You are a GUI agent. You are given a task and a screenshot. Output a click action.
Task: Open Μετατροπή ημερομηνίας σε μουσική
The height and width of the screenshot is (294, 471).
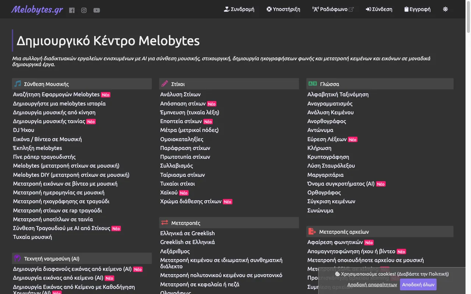click(x=59, y=193)
